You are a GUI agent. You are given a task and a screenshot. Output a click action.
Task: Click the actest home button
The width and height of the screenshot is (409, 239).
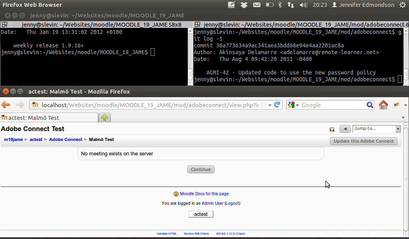point(201,214)
